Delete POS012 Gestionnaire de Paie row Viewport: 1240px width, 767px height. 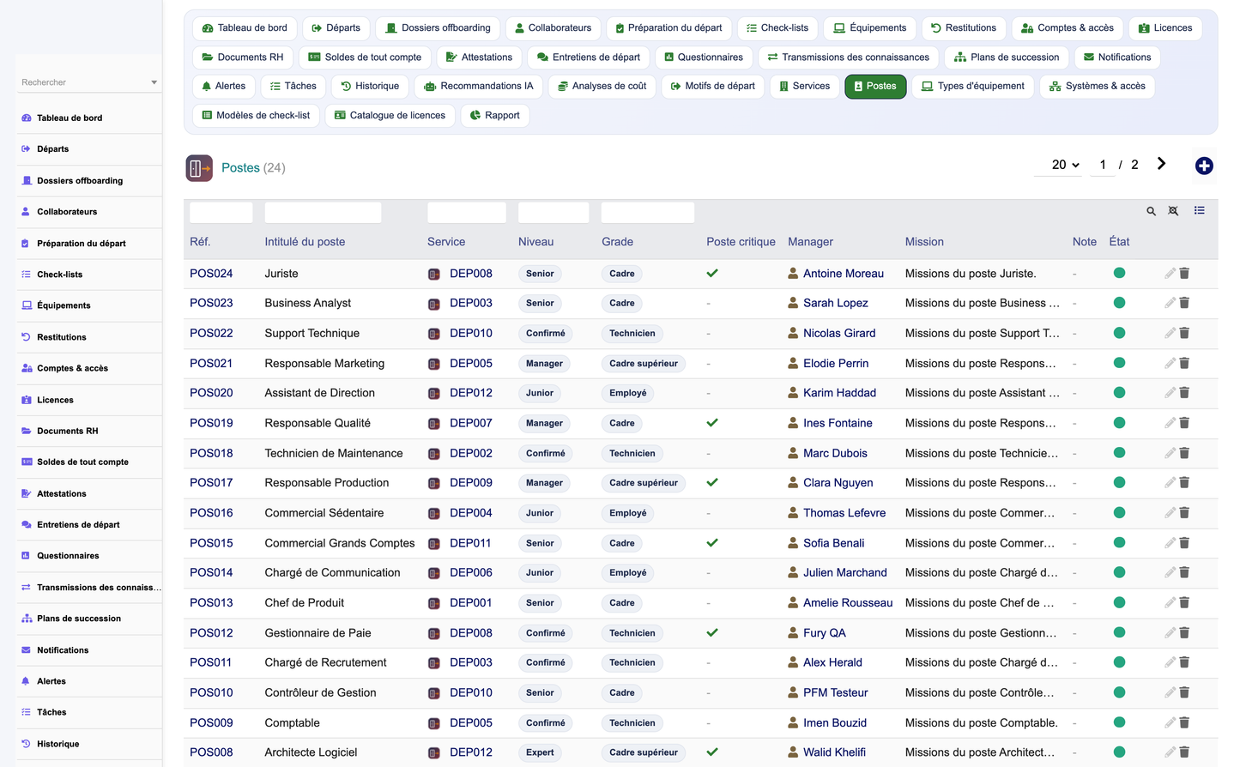1184,632
